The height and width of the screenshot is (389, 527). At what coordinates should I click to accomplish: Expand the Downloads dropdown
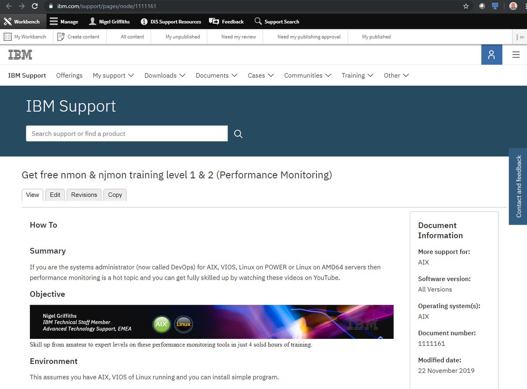(x=165, y=76)
